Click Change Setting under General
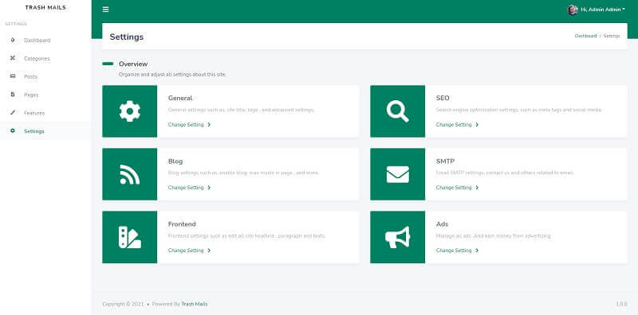The width and height of the screenshot is (638, 315). pos(189,125)
